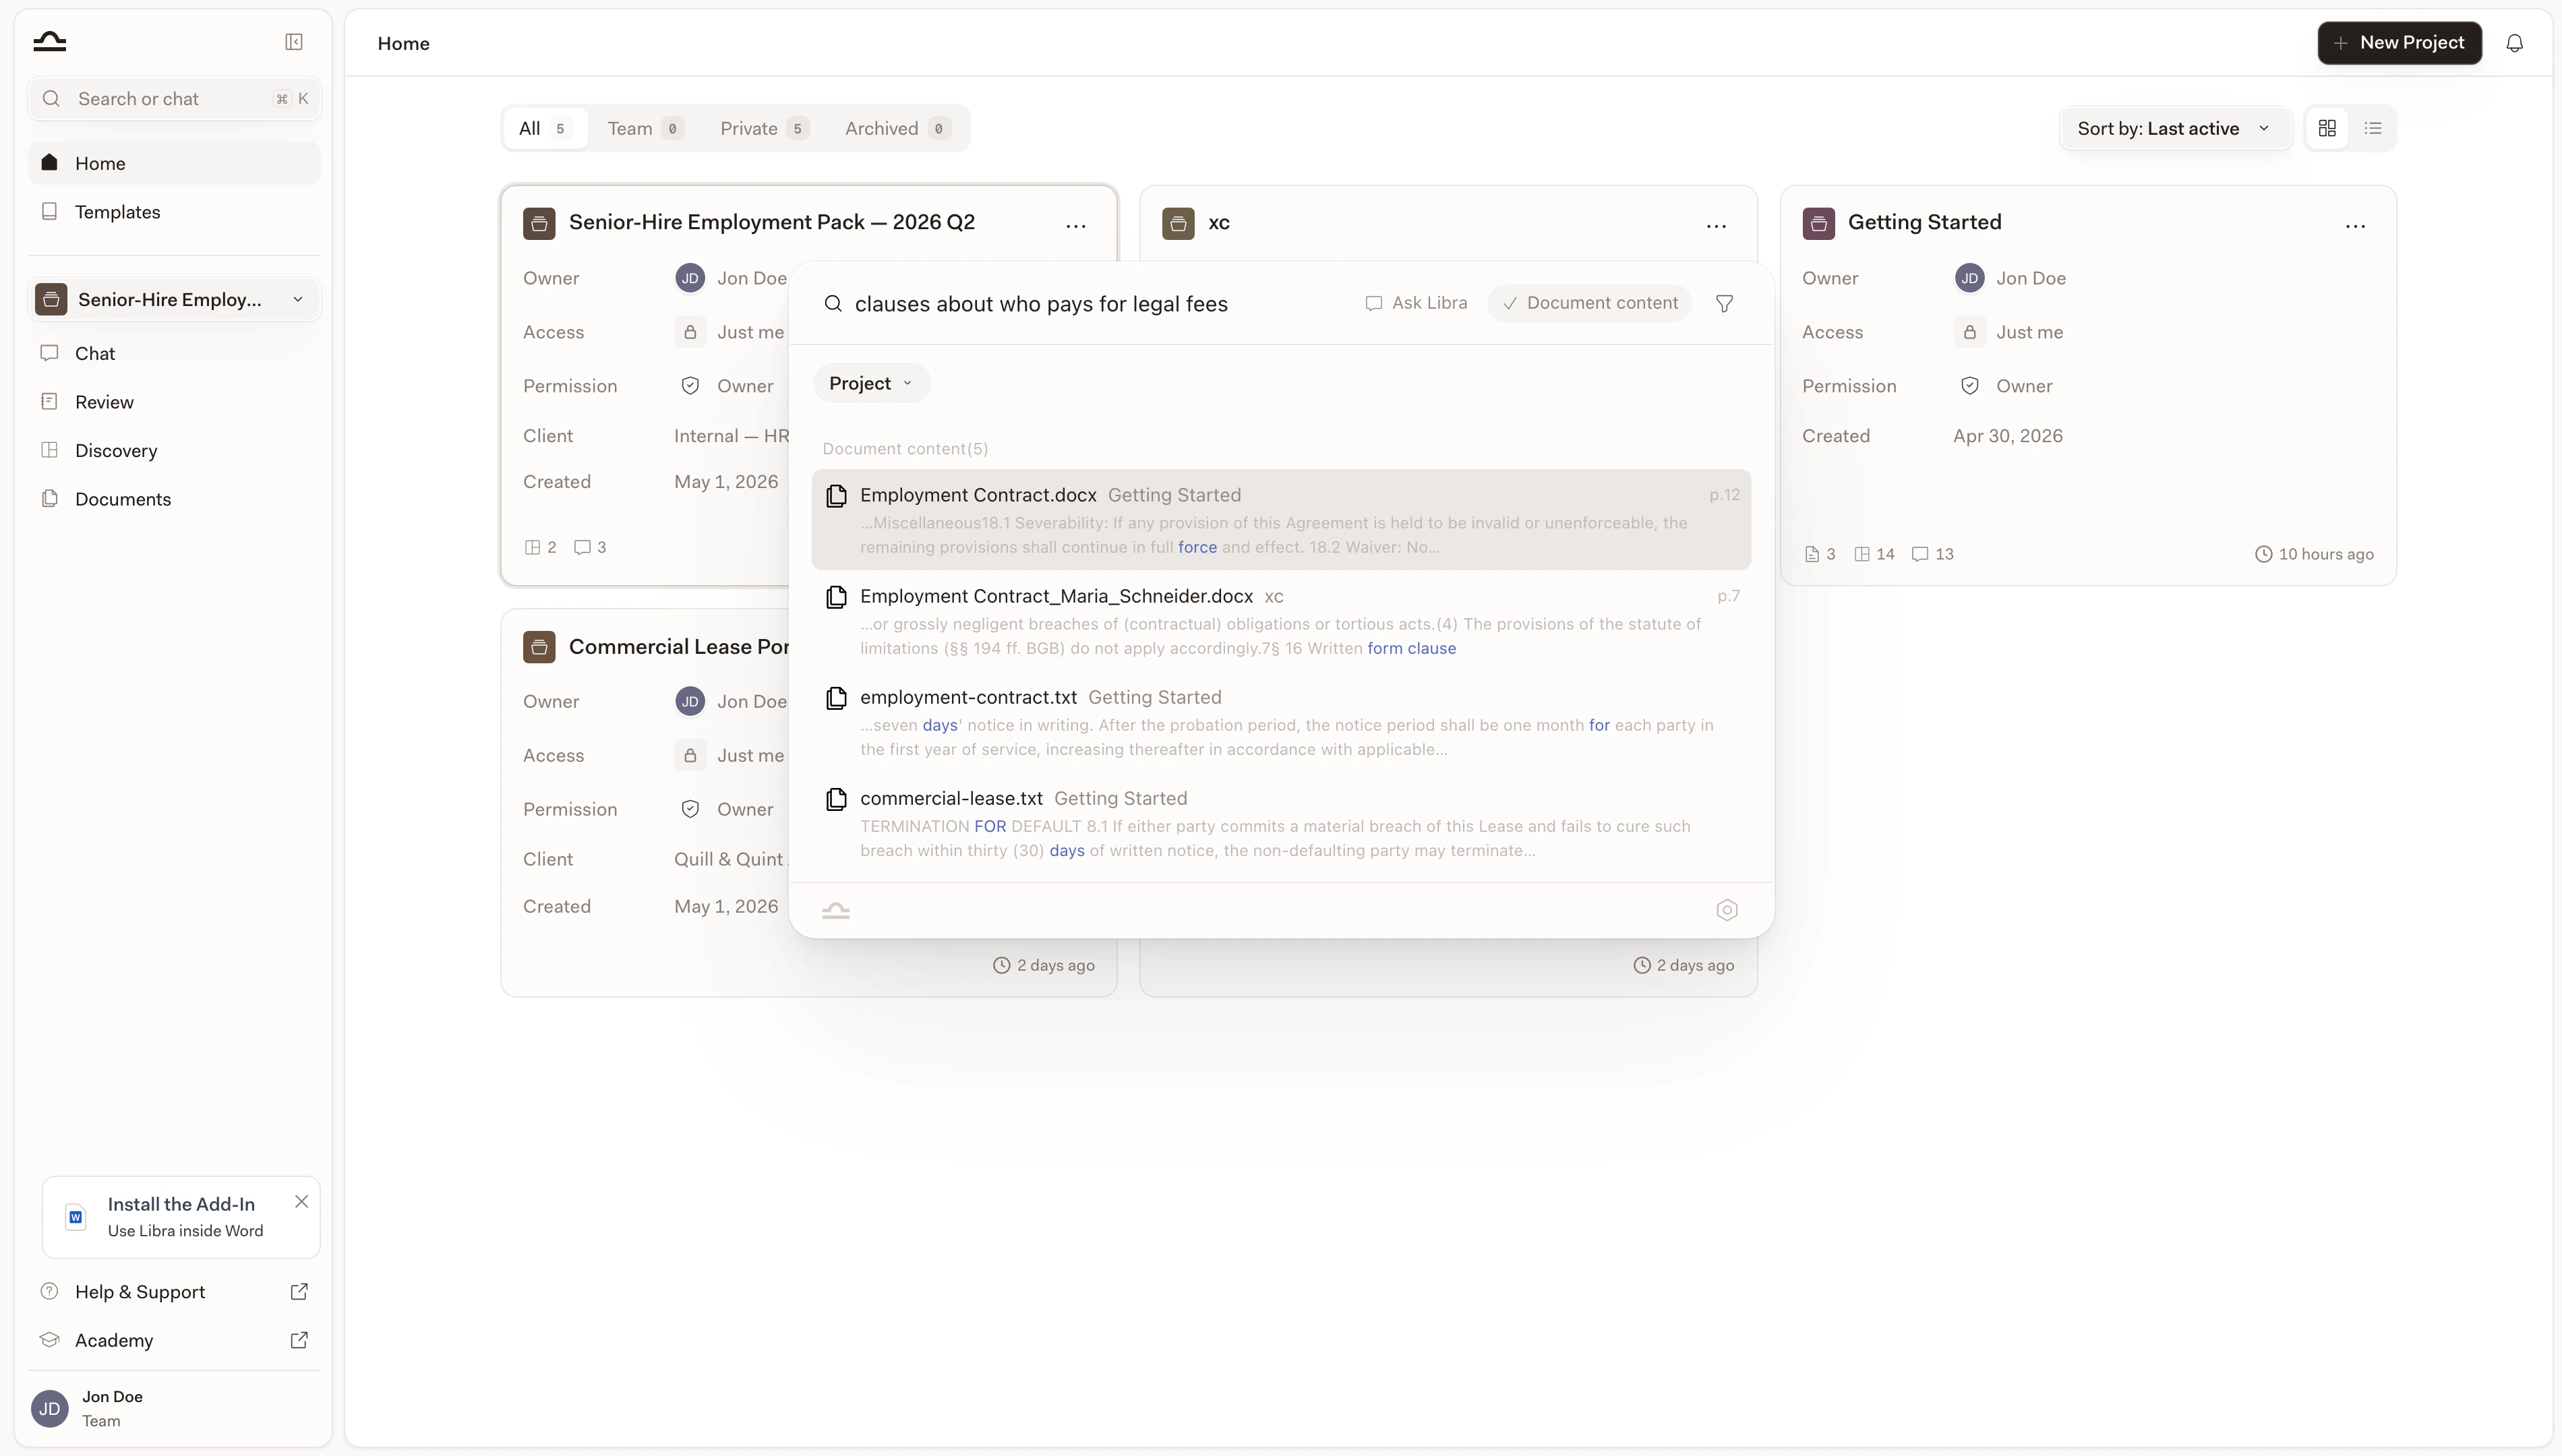This screenshot has height=1456, width=2562.
Task: Open more options for Getting Started card
Action: [2355, 226]
